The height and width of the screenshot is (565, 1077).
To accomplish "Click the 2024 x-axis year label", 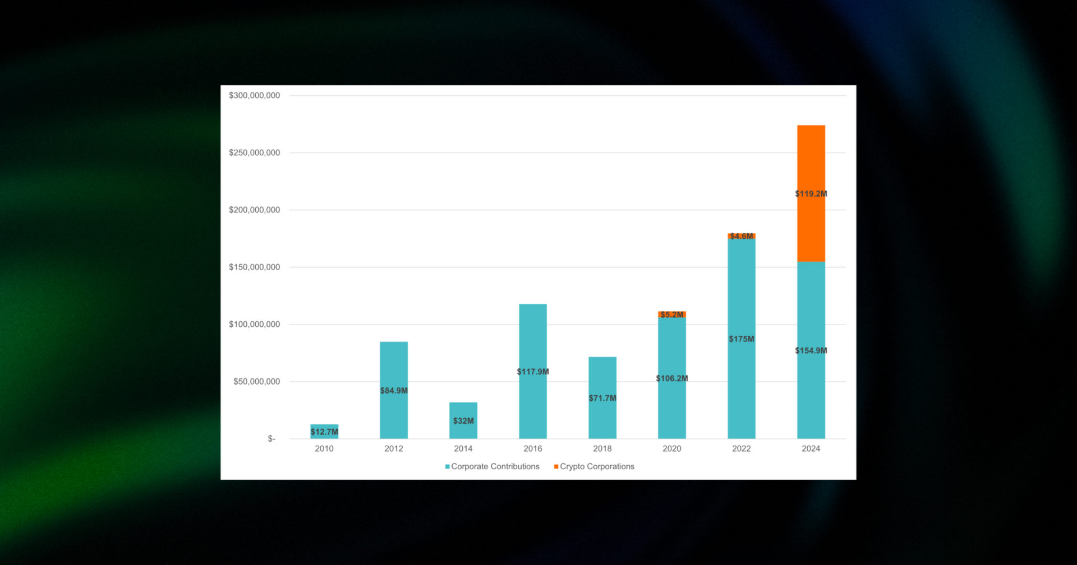I will [811, 448].
